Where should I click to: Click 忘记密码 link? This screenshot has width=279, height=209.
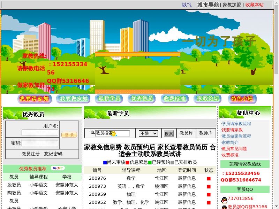point(53,154)
